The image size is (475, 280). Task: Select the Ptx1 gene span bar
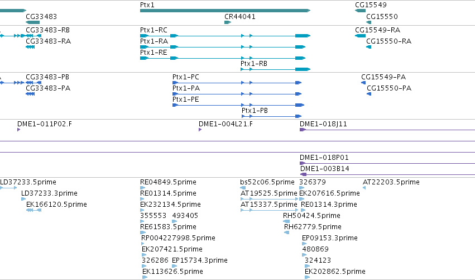[x=225, y=11]
